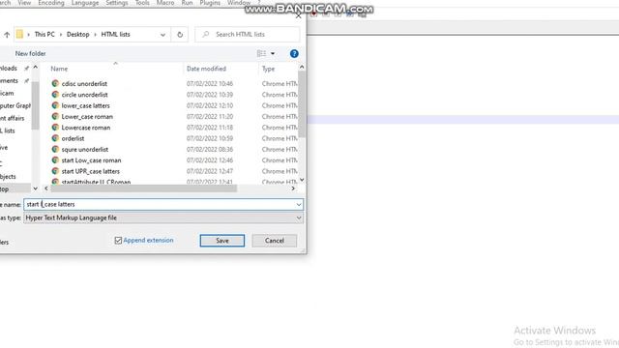This screenshot has height=348, width=619.
Task: Open the Plugins menu in Notepad++
Action: click(x=210, y=3)
